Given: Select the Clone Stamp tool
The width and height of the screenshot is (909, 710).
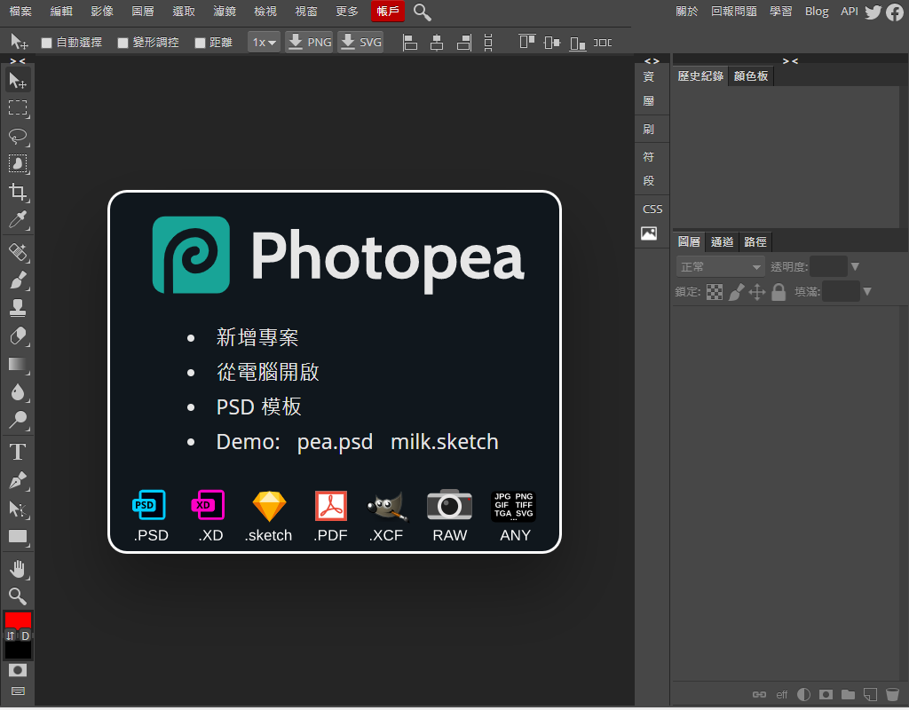Looking at the screenshot, I should tap(18, 308).
